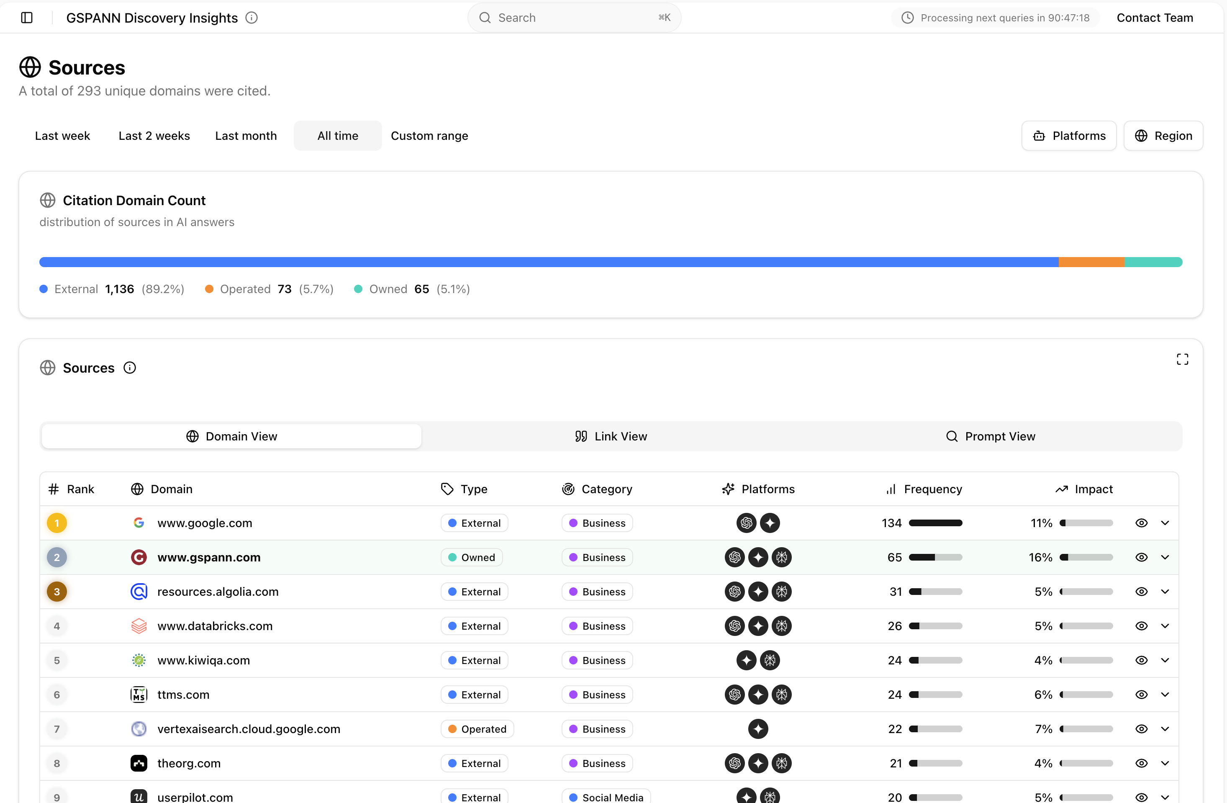Image resolution: width=1227 pixels, height=803 pixels.
Task: Click the Owned type badge for www.gspann.com
Action: [471, 557]
